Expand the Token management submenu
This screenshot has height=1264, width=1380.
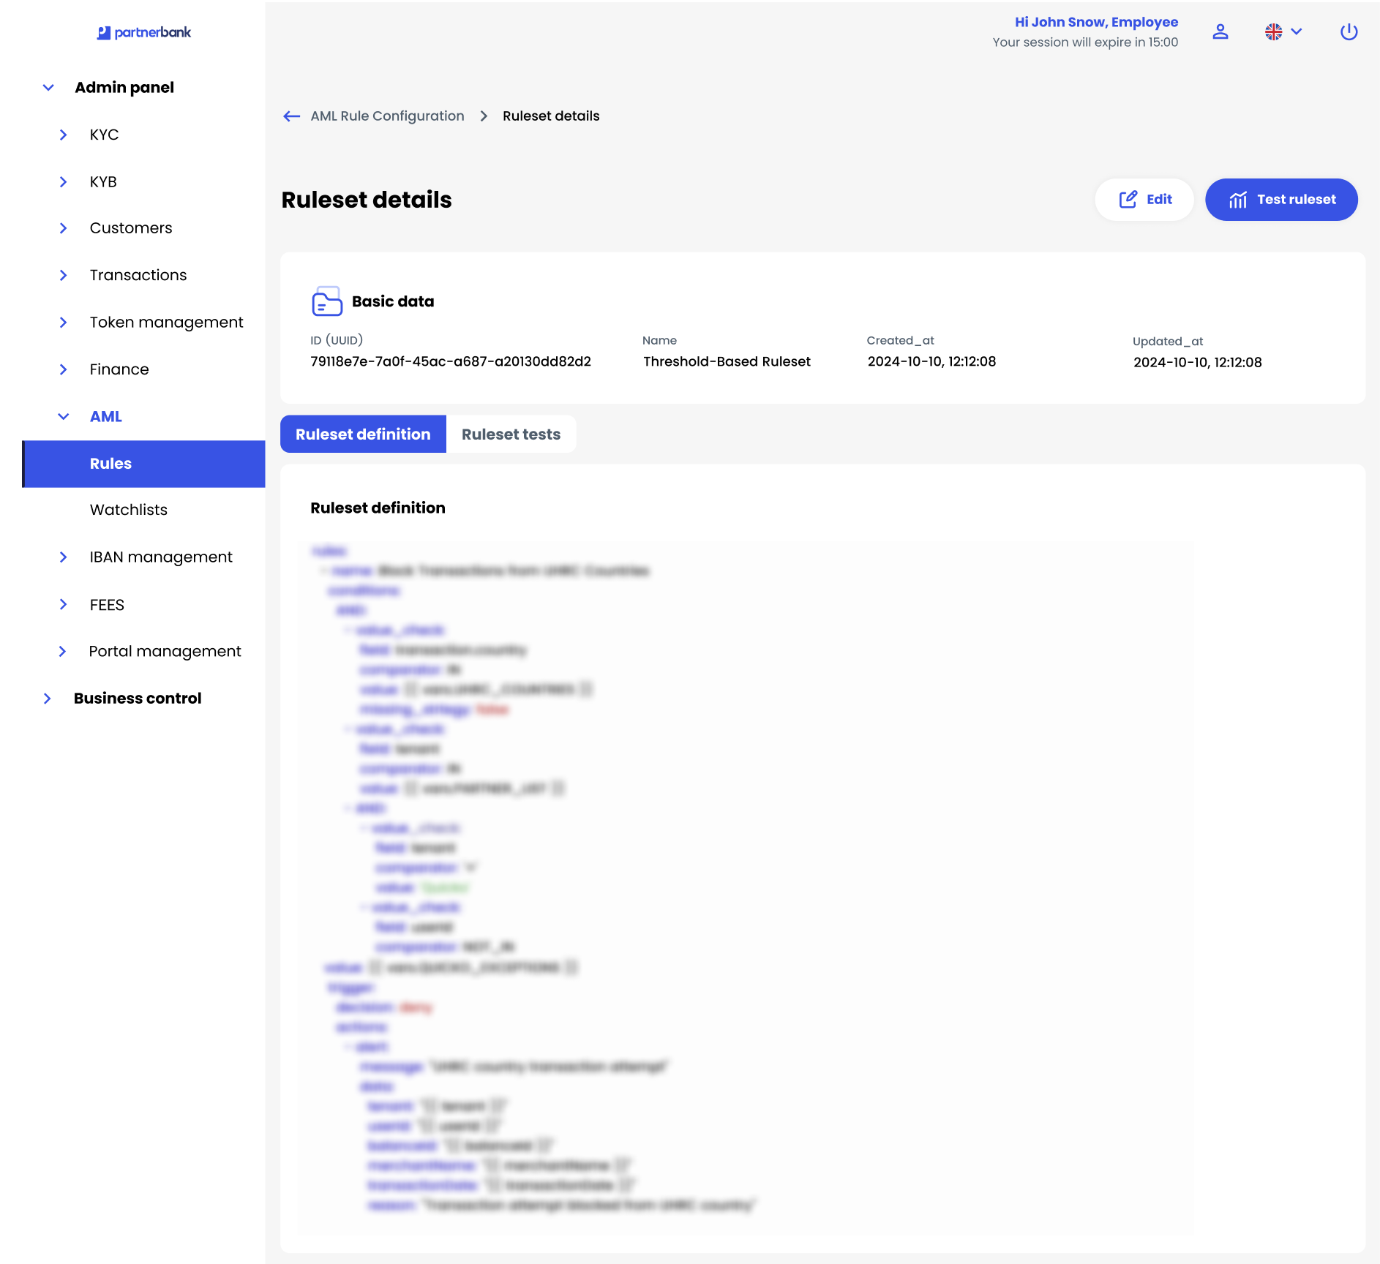tap(64, 323)
